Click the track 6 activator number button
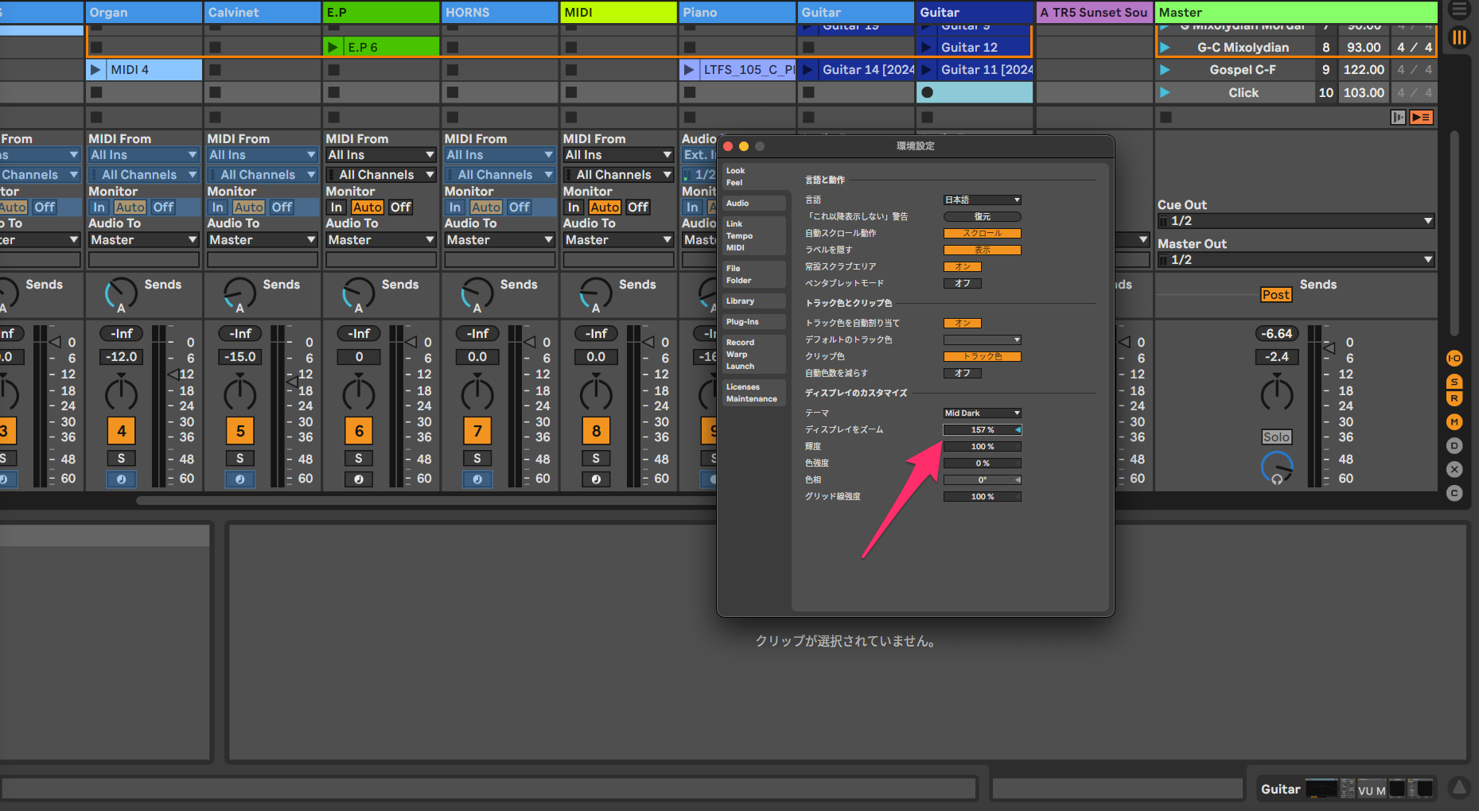The image size is (1479, 811). pyautogui.click(x=359, y=431)
